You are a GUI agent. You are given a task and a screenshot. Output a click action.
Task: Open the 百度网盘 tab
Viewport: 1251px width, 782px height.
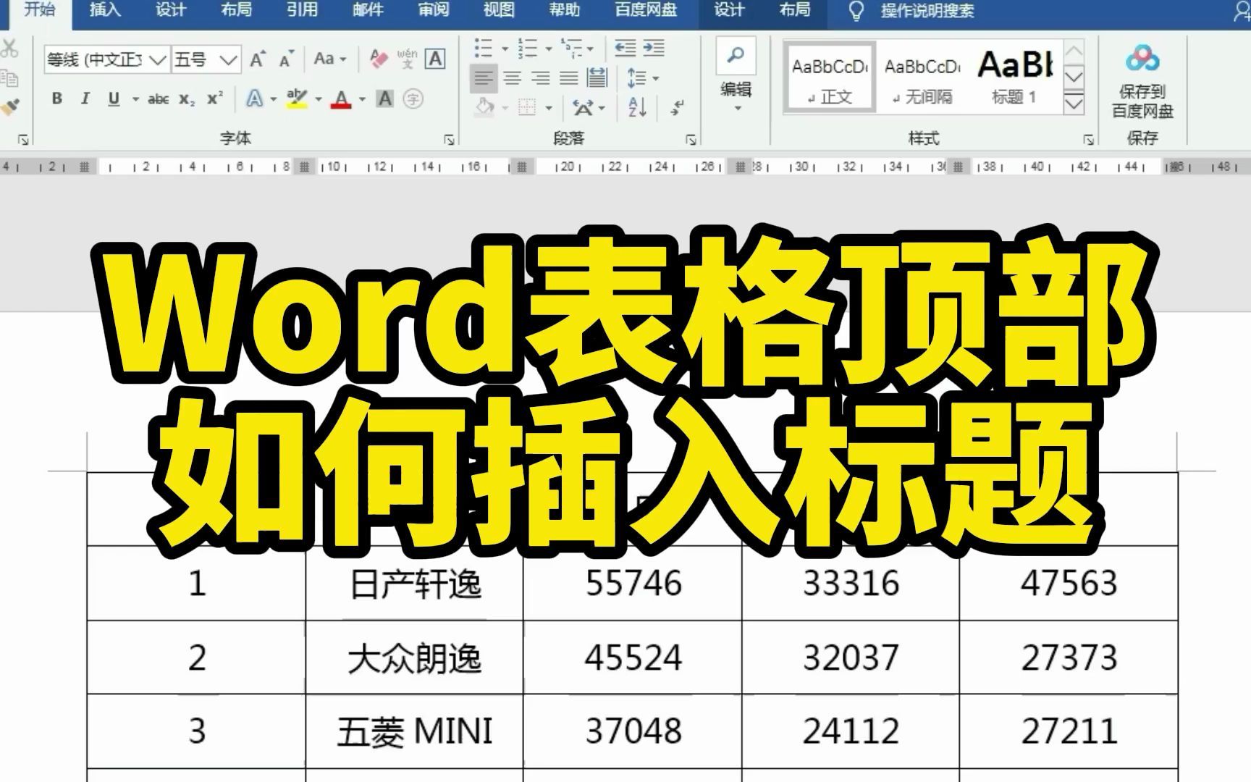click(x=646, y=10)
